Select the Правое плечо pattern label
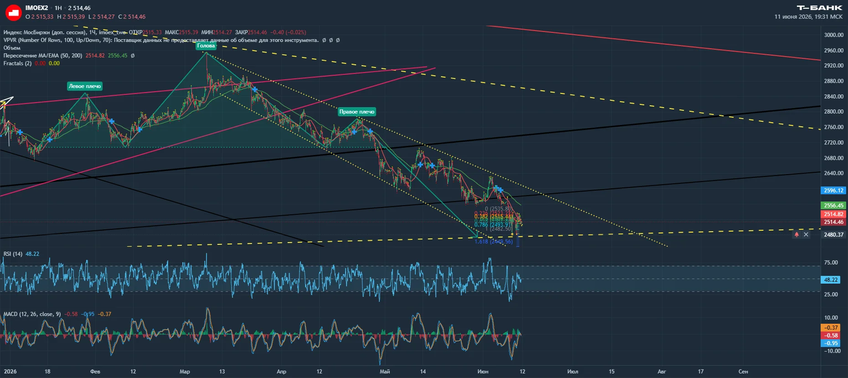 pos(357,112)
